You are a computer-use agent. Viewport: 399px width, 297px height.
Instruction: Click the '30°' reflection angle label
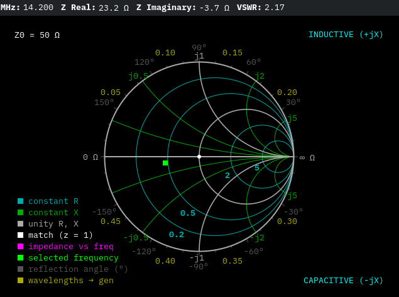(293, 102)
